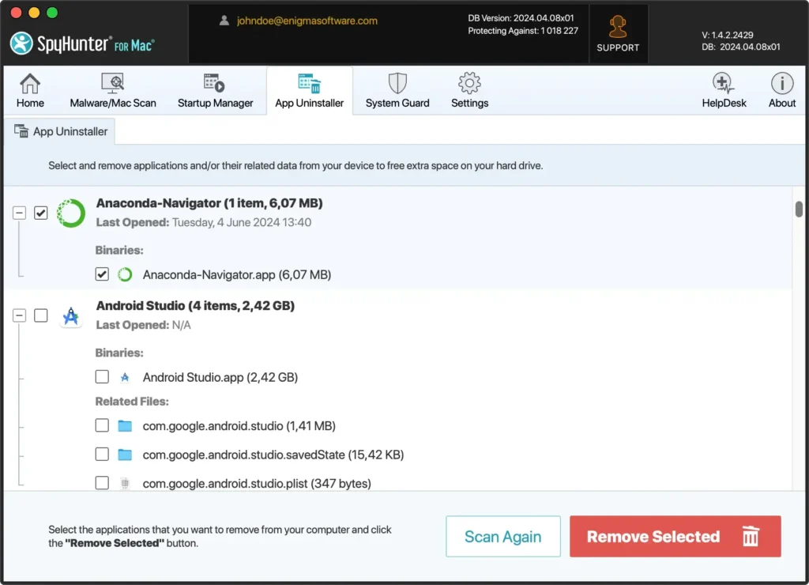The height and width of the screenshot is (585, 809).
Task: Switch to the Settings tab label
Action: pyautogui.click(x=469, y=103)
